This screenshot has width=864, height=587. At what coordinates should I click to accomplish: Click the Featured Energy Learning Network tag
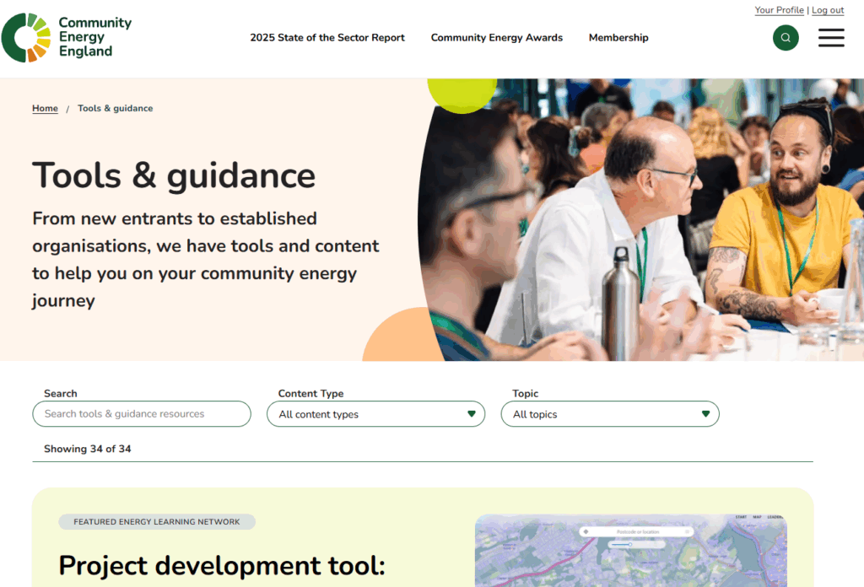tap(157, 522)
